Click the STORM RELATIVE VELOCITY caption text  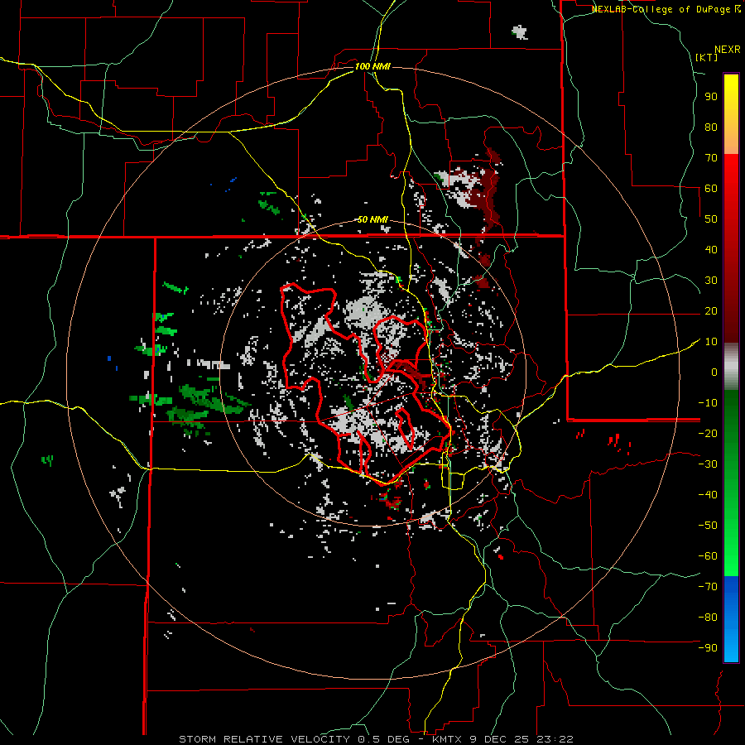[267, 738]
